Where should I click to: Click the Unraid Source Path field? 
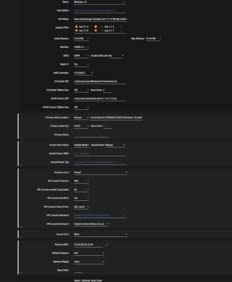100,153
